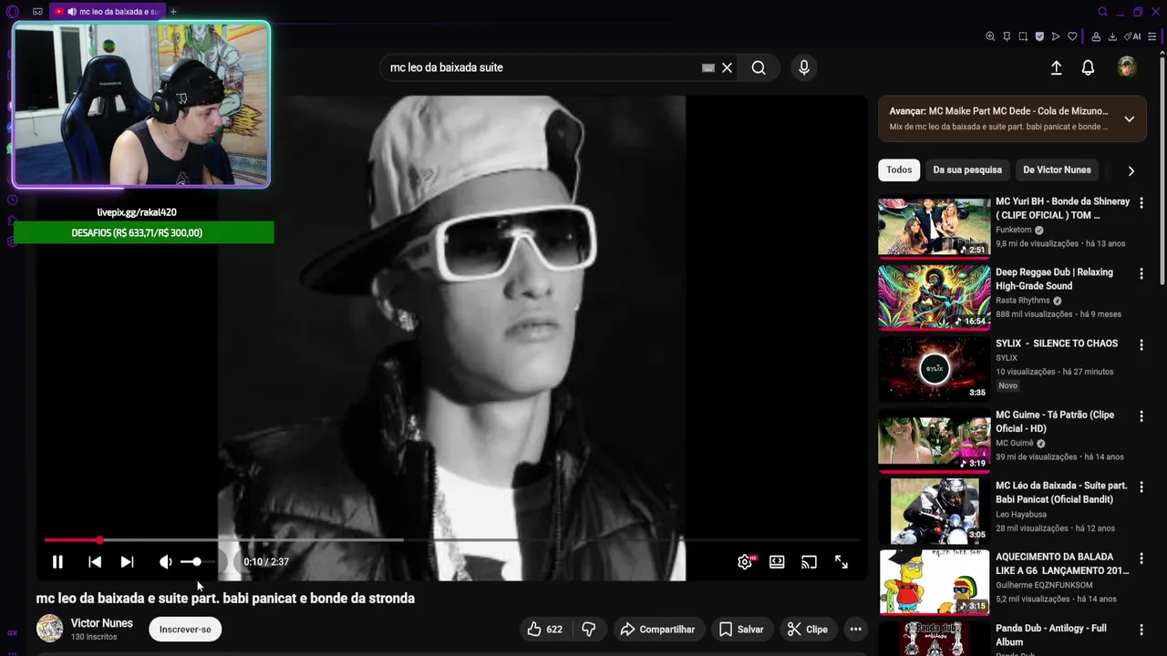
Task: Create a clip with 'Clipe'
Action: (808, 630)
